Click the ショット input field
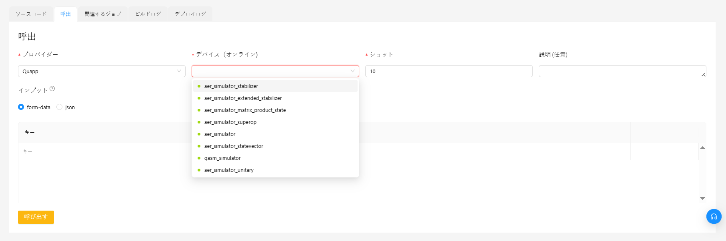The width and height of the screenshot is (726, 241). pyautogui.click(x=448, y=71)
